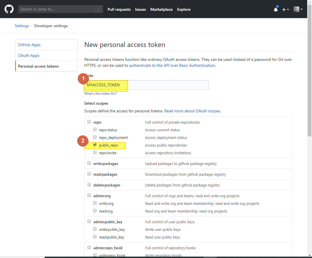The height and width of the screenshot is (258, 312).
Task: Check the read:org checkbox
Action: [95, 210]
